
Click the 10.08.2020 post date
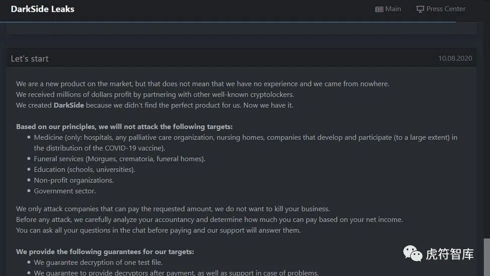(x=455, y=58)
